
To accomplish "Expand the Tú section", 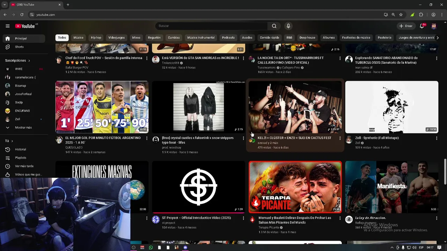I will 9,141.
